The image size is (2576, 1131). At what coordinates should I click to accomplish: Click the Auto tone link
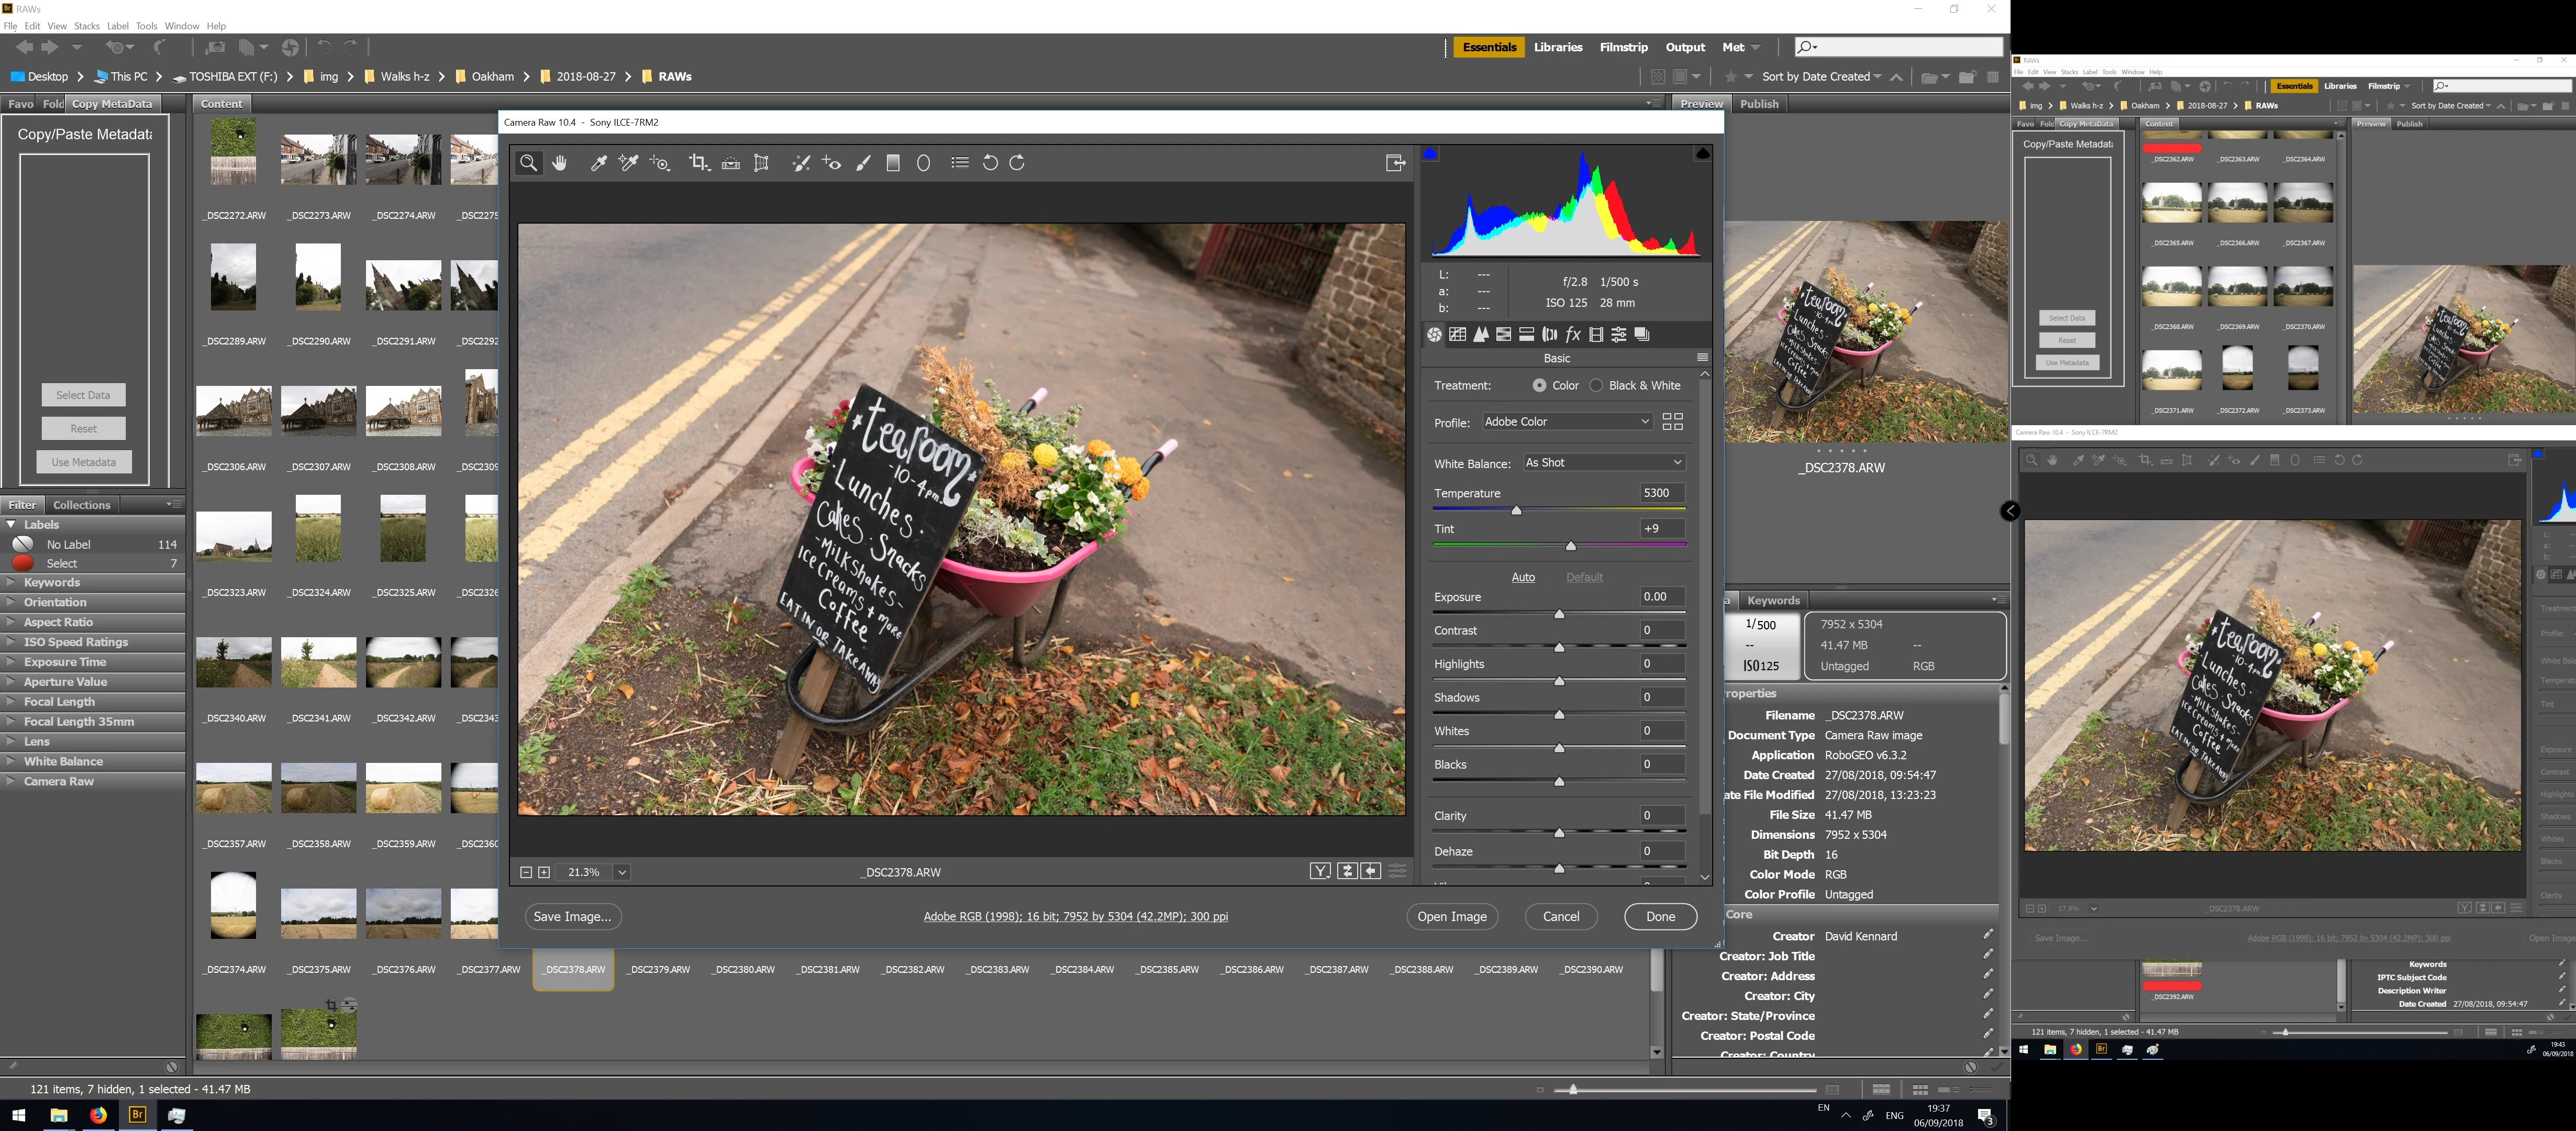1522,577
